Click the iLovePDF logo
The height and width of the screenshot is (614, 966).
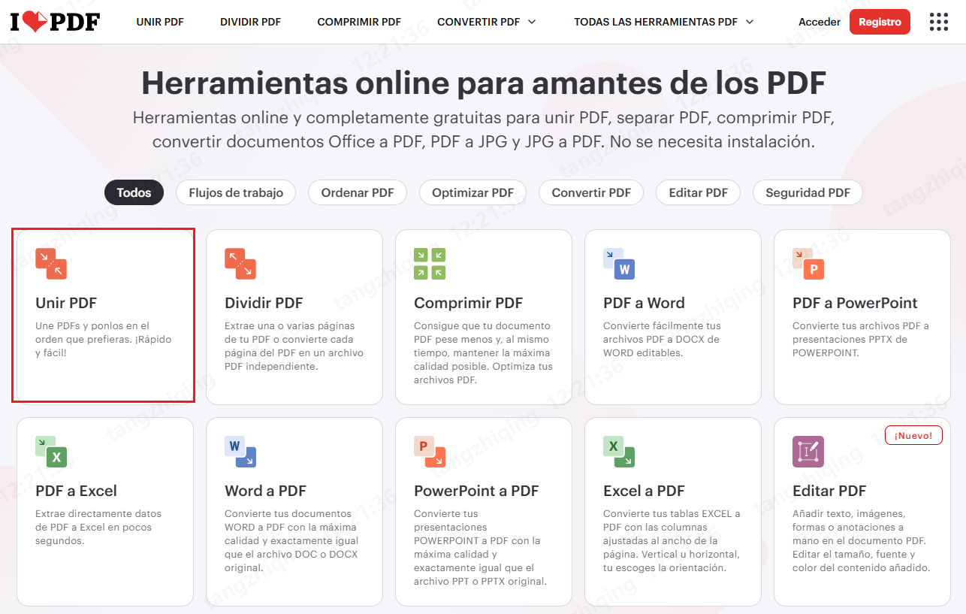coord(55,22)
